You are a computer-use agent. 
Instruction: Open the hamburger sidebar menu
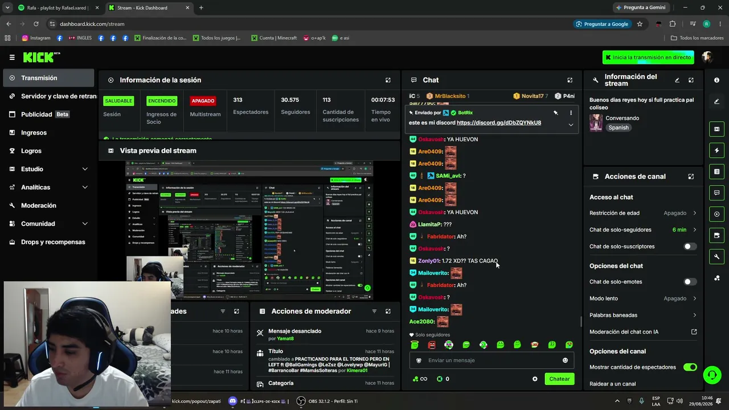12,58
